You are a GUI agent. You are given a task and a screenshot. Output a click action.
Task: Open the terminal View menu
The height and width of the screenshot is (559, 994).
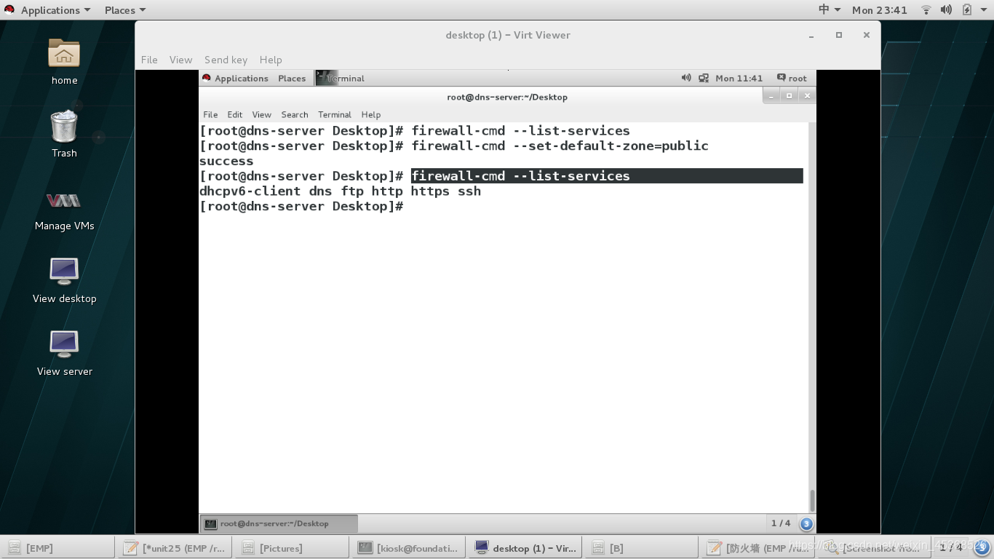coord(261,114)
